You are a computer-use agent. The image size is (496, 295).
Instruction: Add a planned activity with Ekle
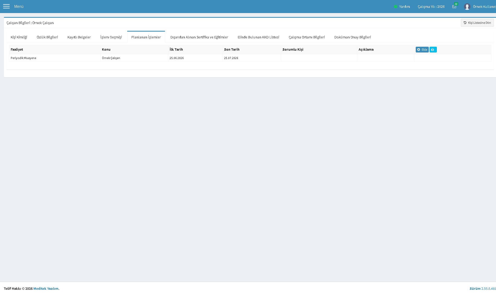click(422, 50)
